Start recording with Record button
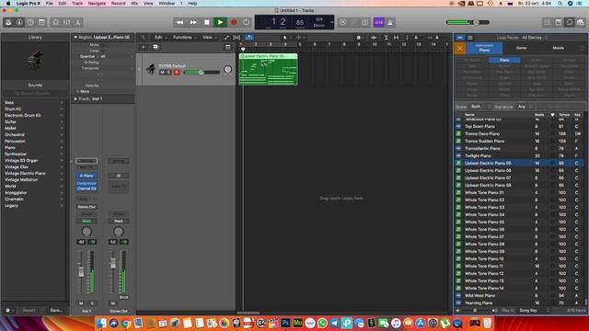This screenshot has height=331, width=589. pos(234,22)
